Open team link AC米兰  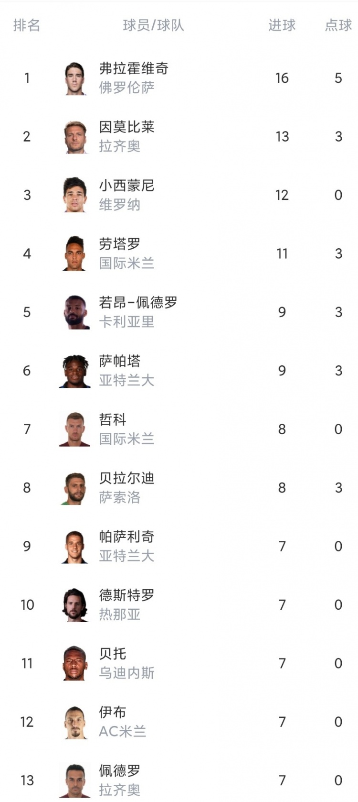point(122,732)
